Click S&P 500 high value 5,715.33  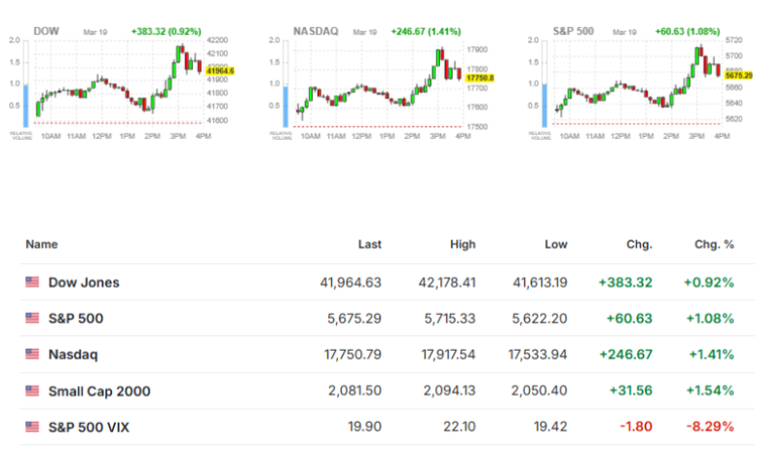(x=450, y=319)
